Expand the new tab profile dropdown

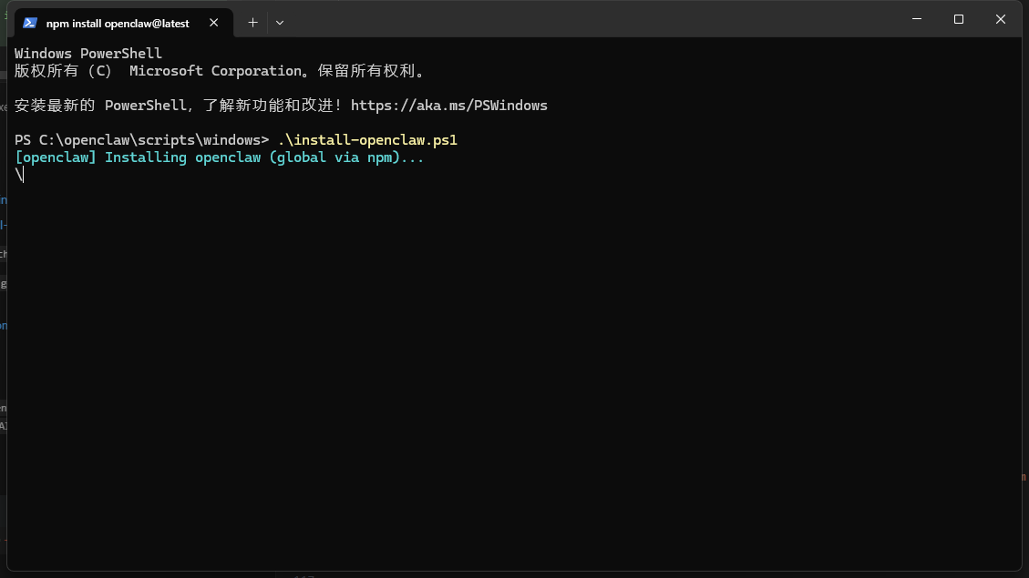[x=280, y=23]
